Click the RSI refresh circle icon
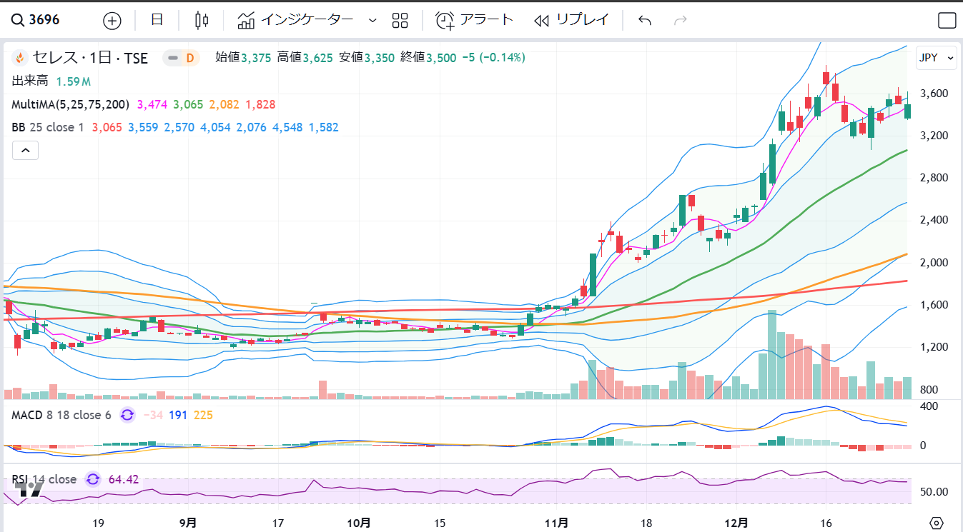The height and width of the screenshot is (532, 963). tap(93, 479)
